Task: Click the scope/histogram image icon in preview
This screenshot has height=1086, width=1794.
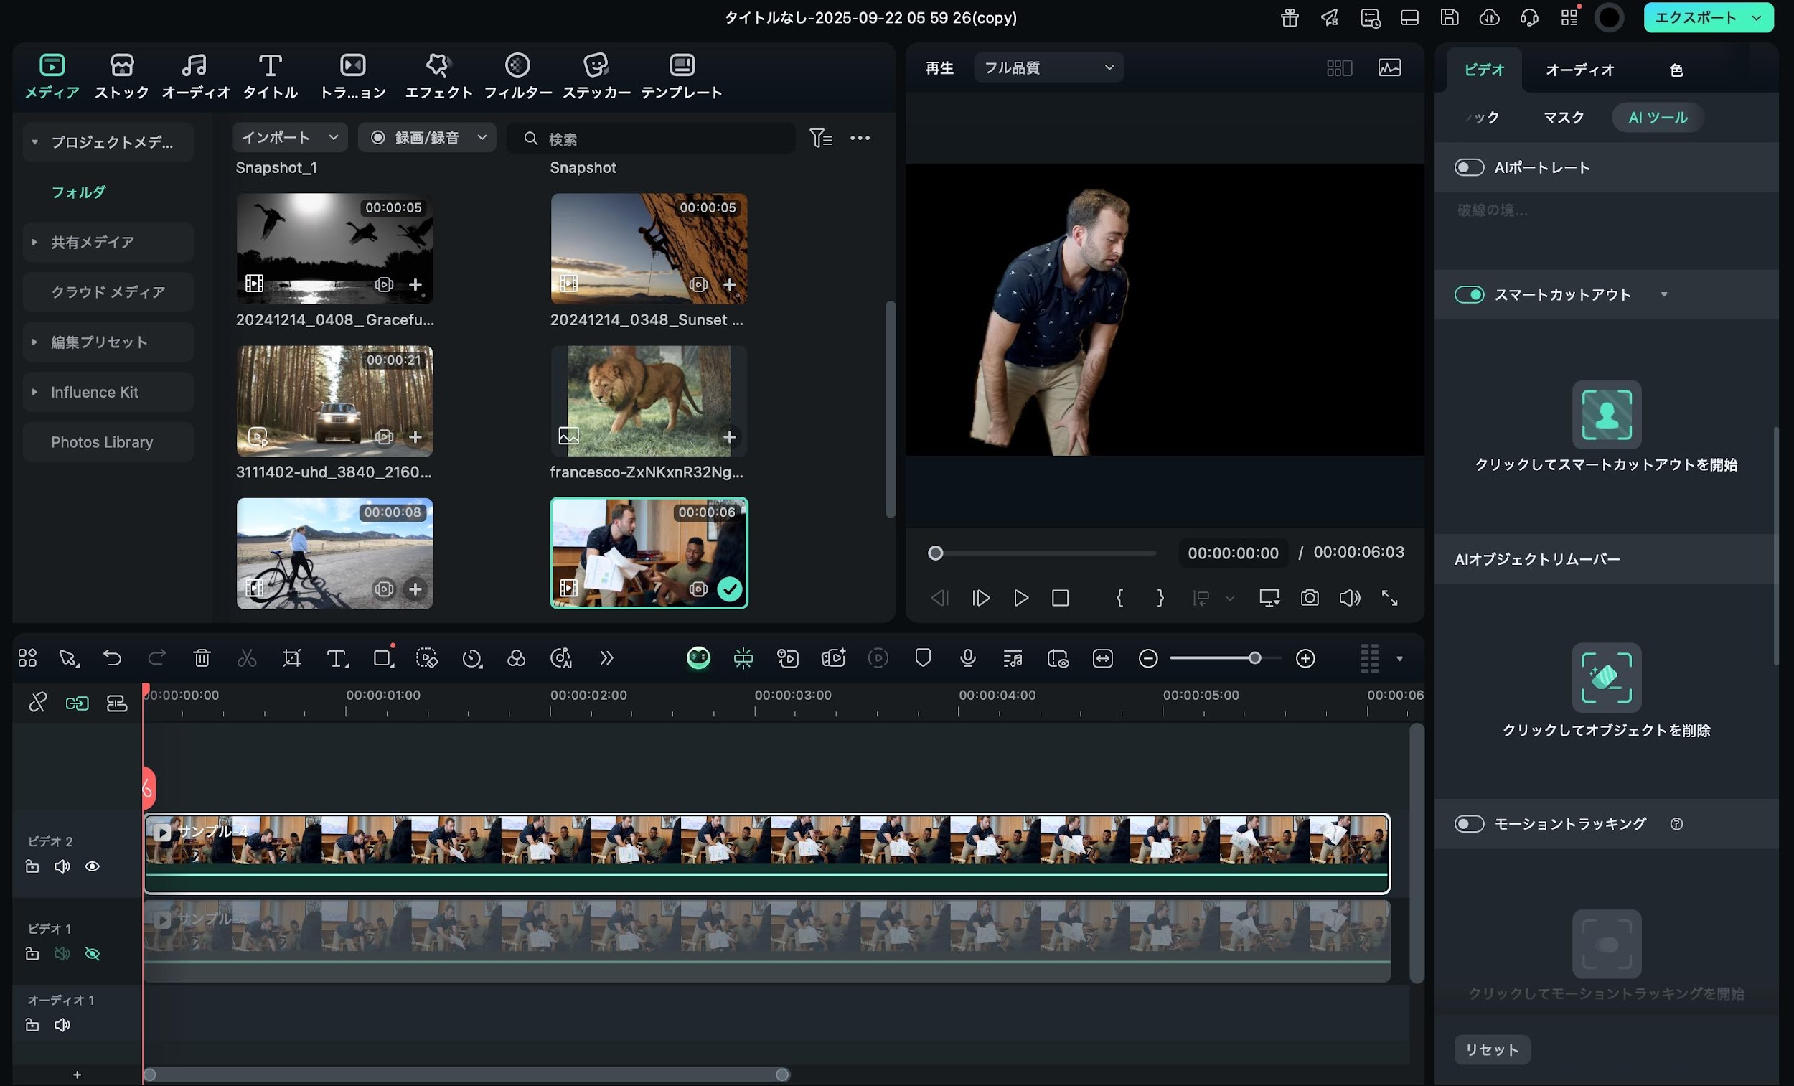Action: (1389, 67)
